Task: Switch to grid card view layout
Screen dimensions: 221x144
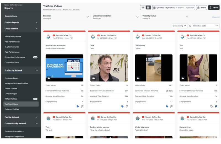Action: pyautogui.click(x=148, y=7)
